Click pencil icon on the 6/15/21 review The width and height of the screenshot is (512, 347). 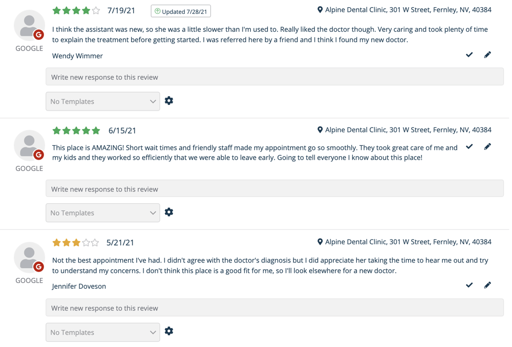coord(487,147)
